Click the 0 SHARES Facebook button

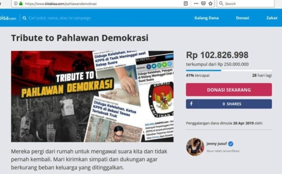pos(229,104)
